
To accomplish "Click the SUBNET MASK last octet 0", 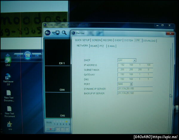I will [x=148, y=70].
